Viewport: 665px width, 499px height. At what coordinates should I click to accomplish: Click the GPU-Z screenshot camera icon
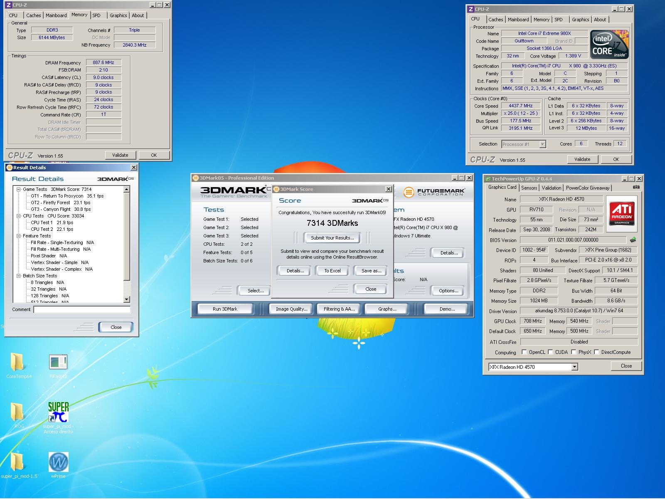tap(636, 187)
